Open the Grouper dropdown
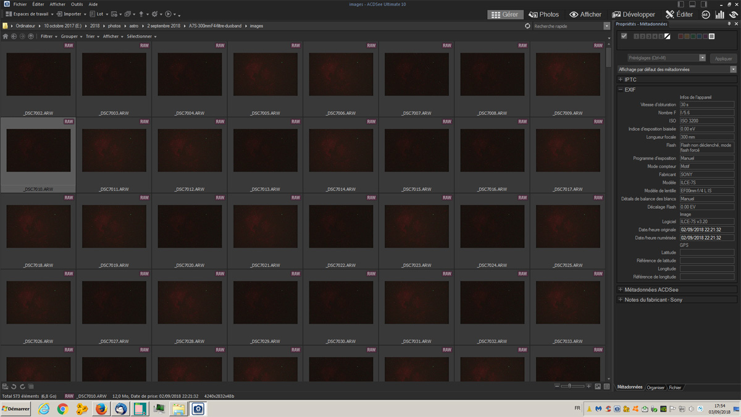 [71, 36]
